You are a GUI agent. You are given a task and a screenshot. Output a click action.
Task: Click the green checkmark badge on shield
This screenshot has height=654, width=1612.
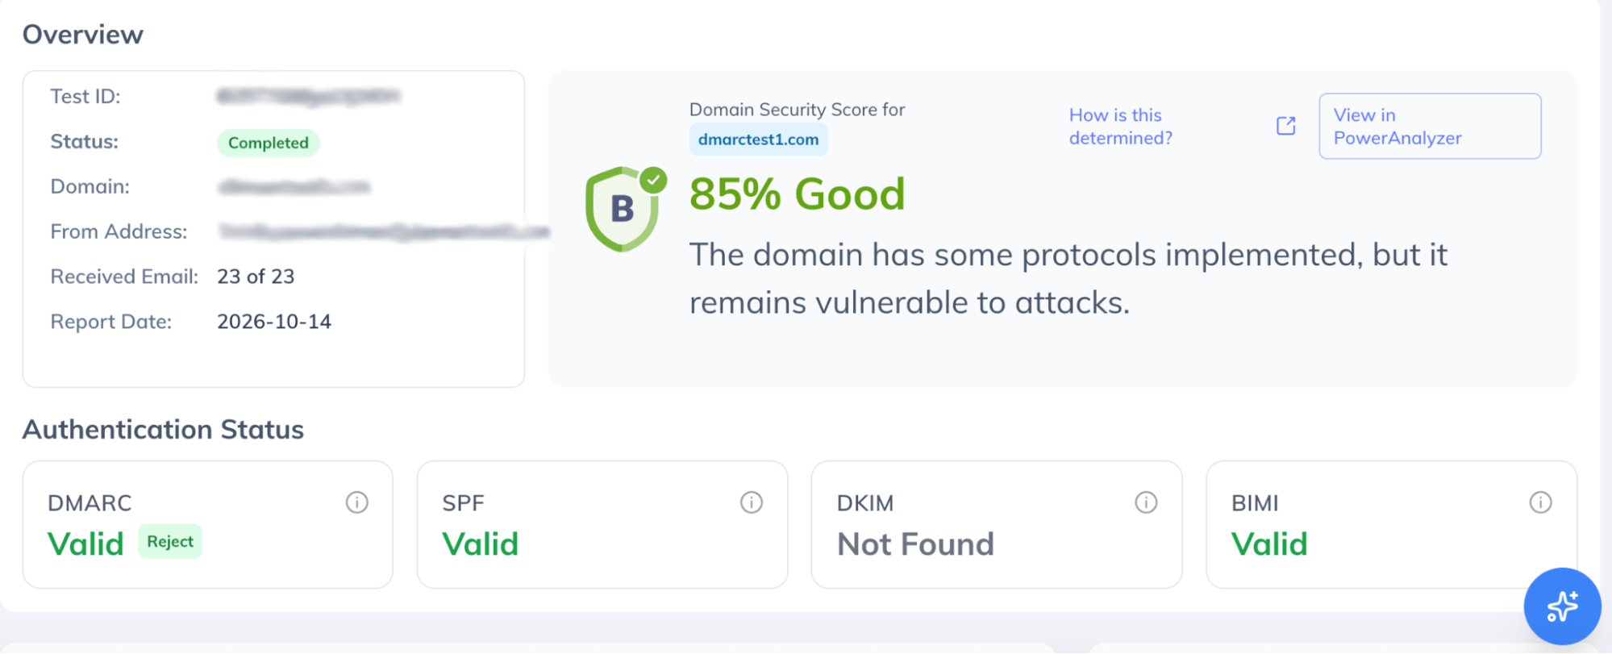tap(654, 180)
